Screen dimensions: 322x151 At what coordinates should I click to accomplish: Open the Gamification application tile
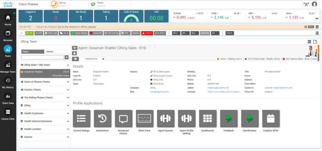pos(249,118)
